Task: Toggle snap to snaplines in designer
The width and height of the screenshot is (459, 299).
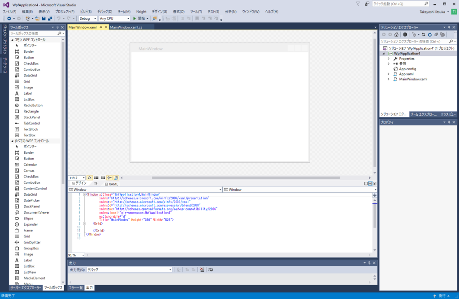Action: pyautogui.click(x=109, y=177)
